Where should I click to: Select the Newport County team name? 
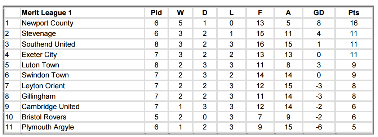(x=48, y=23)
